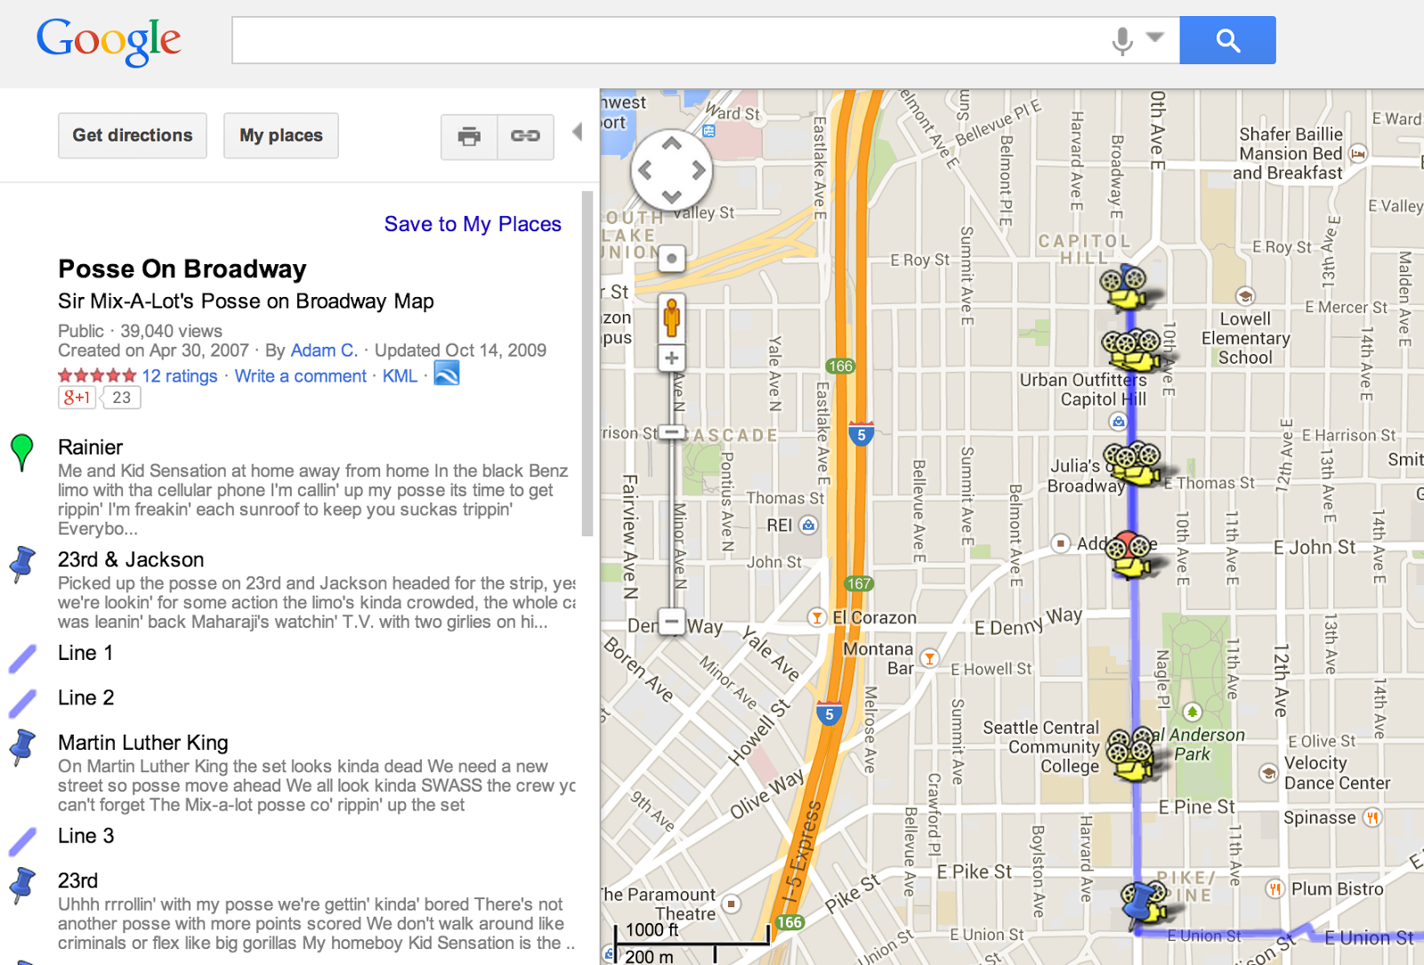Get the map link via chain icon
The image size is (1424, 965).
[525, 136]
